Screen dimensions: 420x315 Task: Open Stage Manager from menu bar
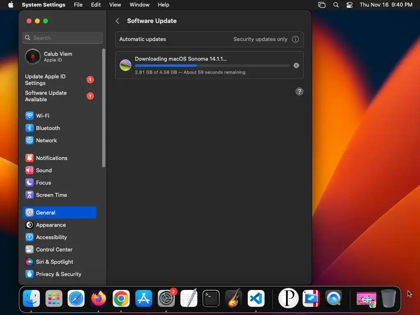click(x=322, y=5)
